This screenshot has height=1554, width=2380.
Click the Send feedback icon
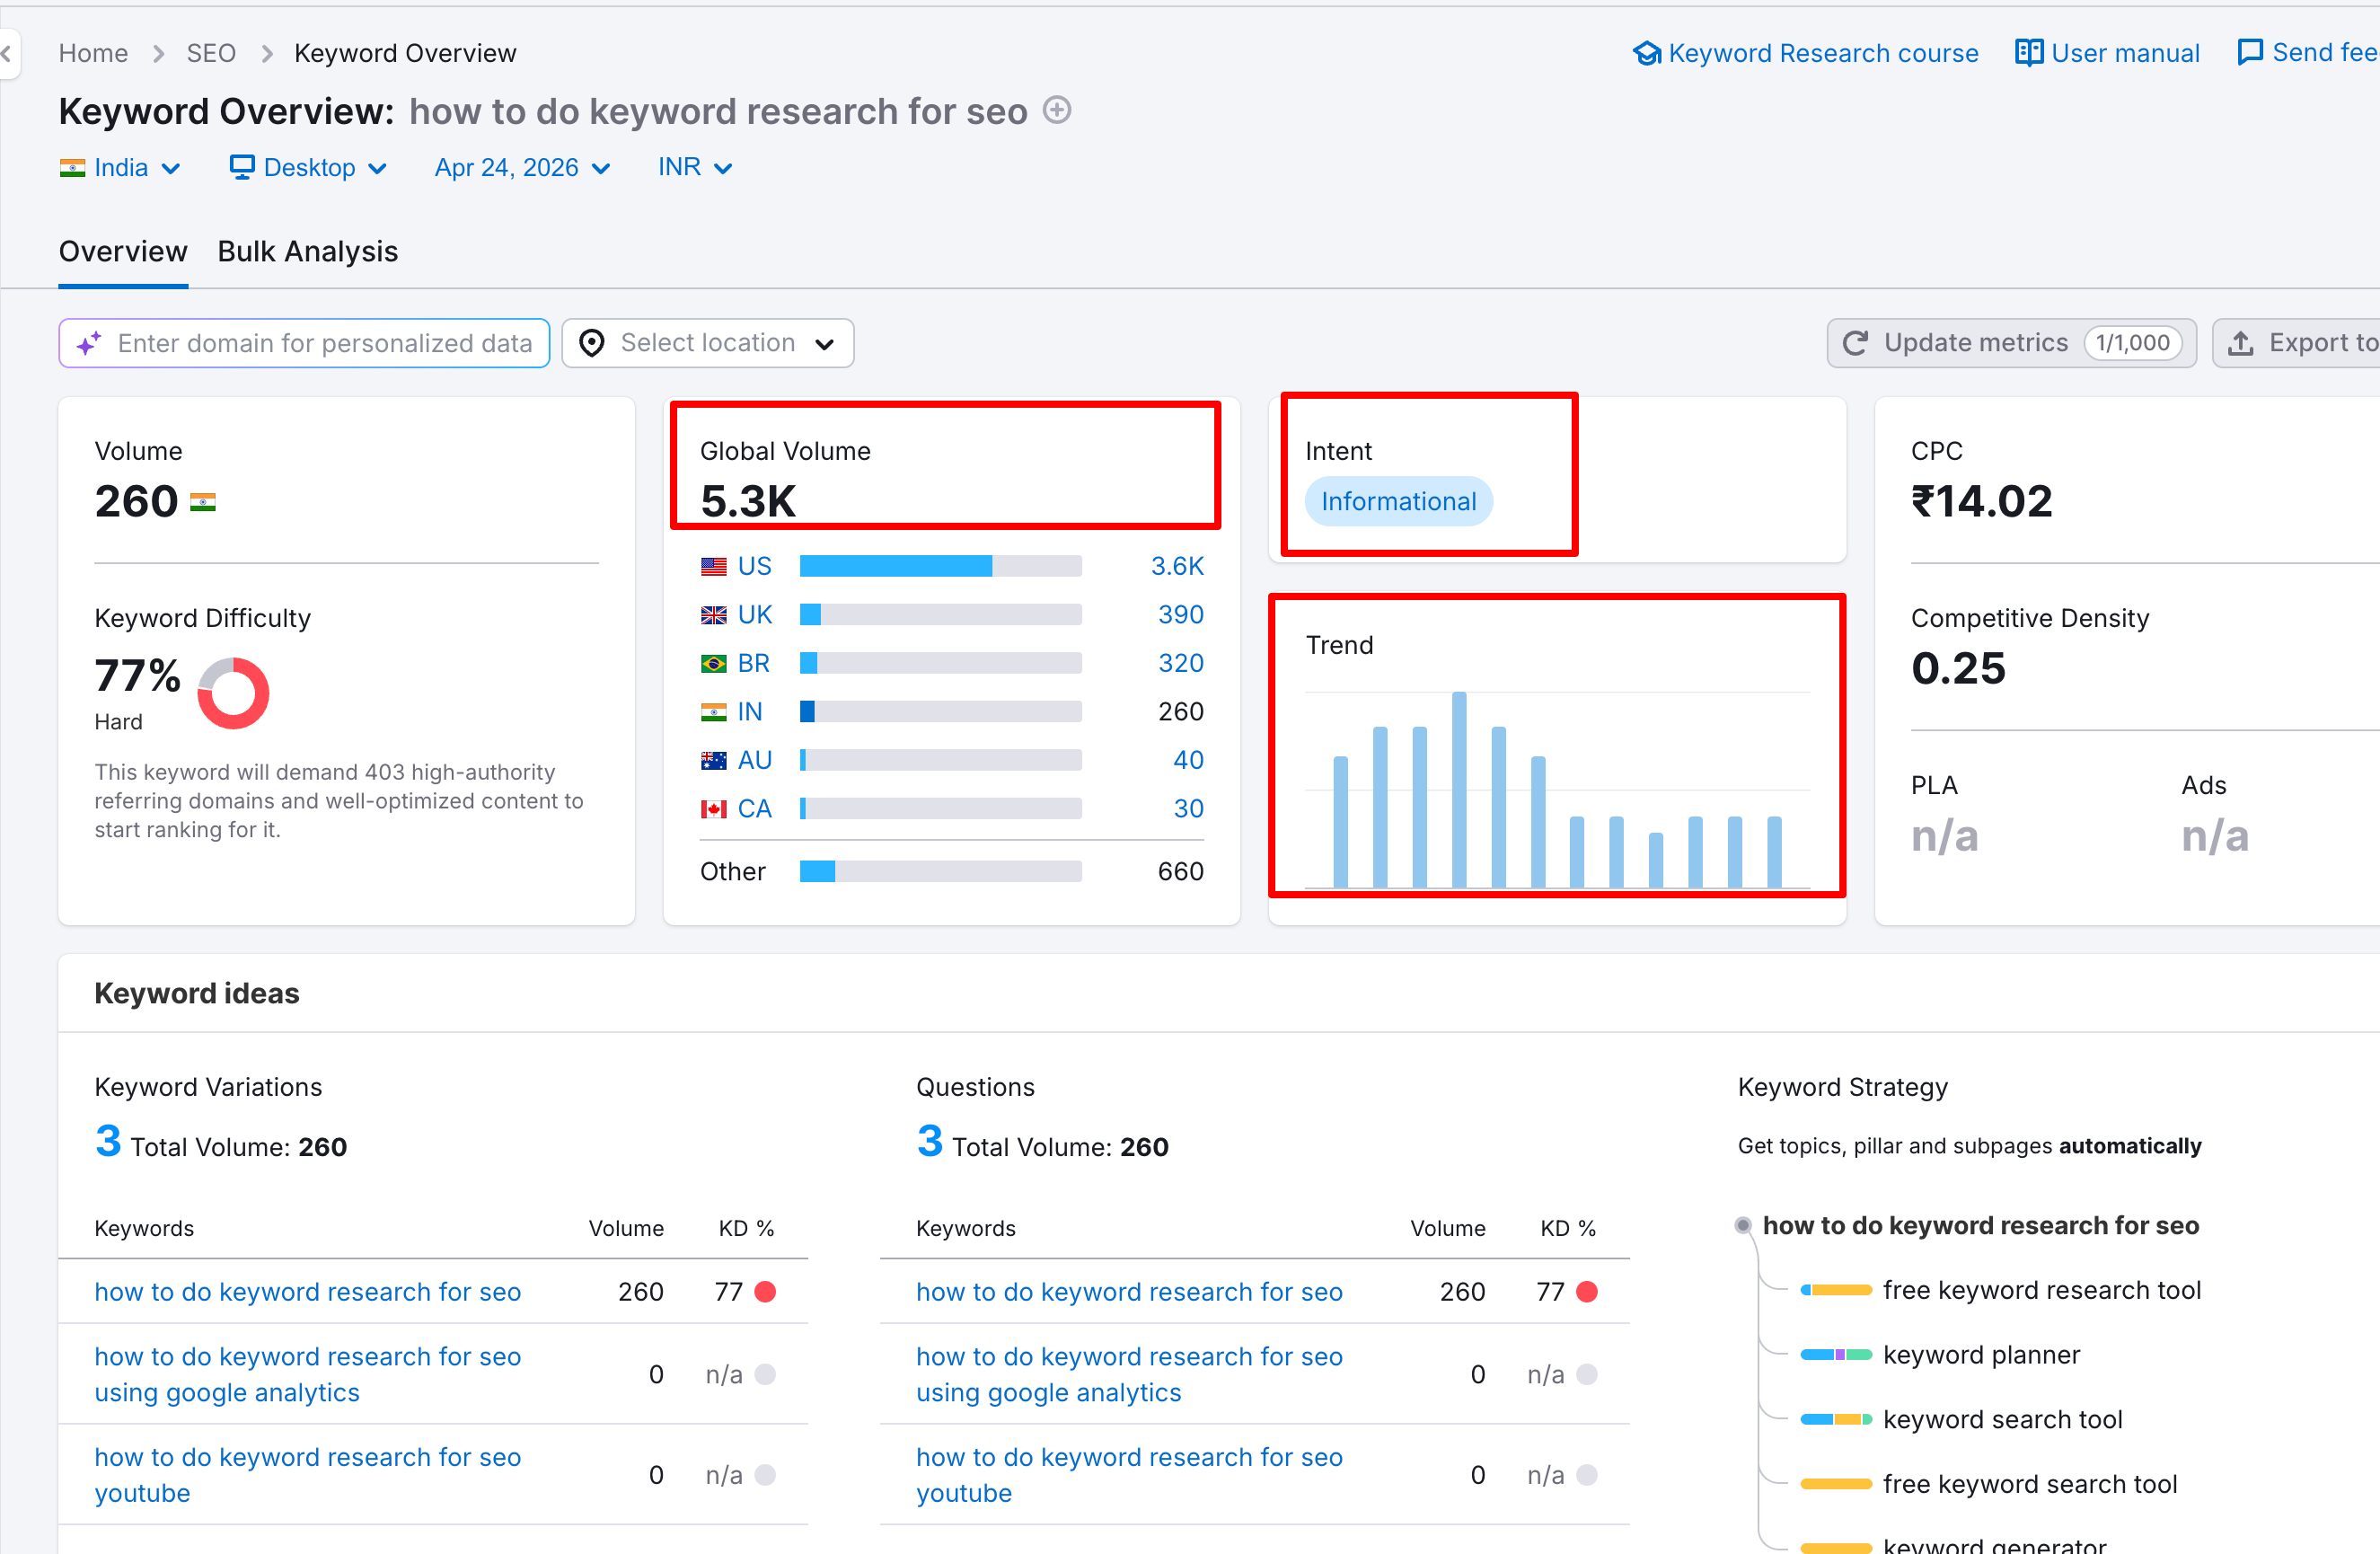point(2249,51)
